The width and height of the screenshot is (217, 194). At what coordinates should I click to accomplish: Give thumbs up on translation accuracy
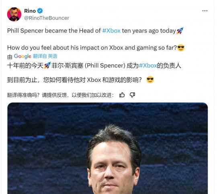tap(122, 95)
